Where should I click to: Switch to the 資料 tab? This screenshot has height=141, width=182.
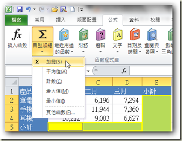(x=134, y=20)
